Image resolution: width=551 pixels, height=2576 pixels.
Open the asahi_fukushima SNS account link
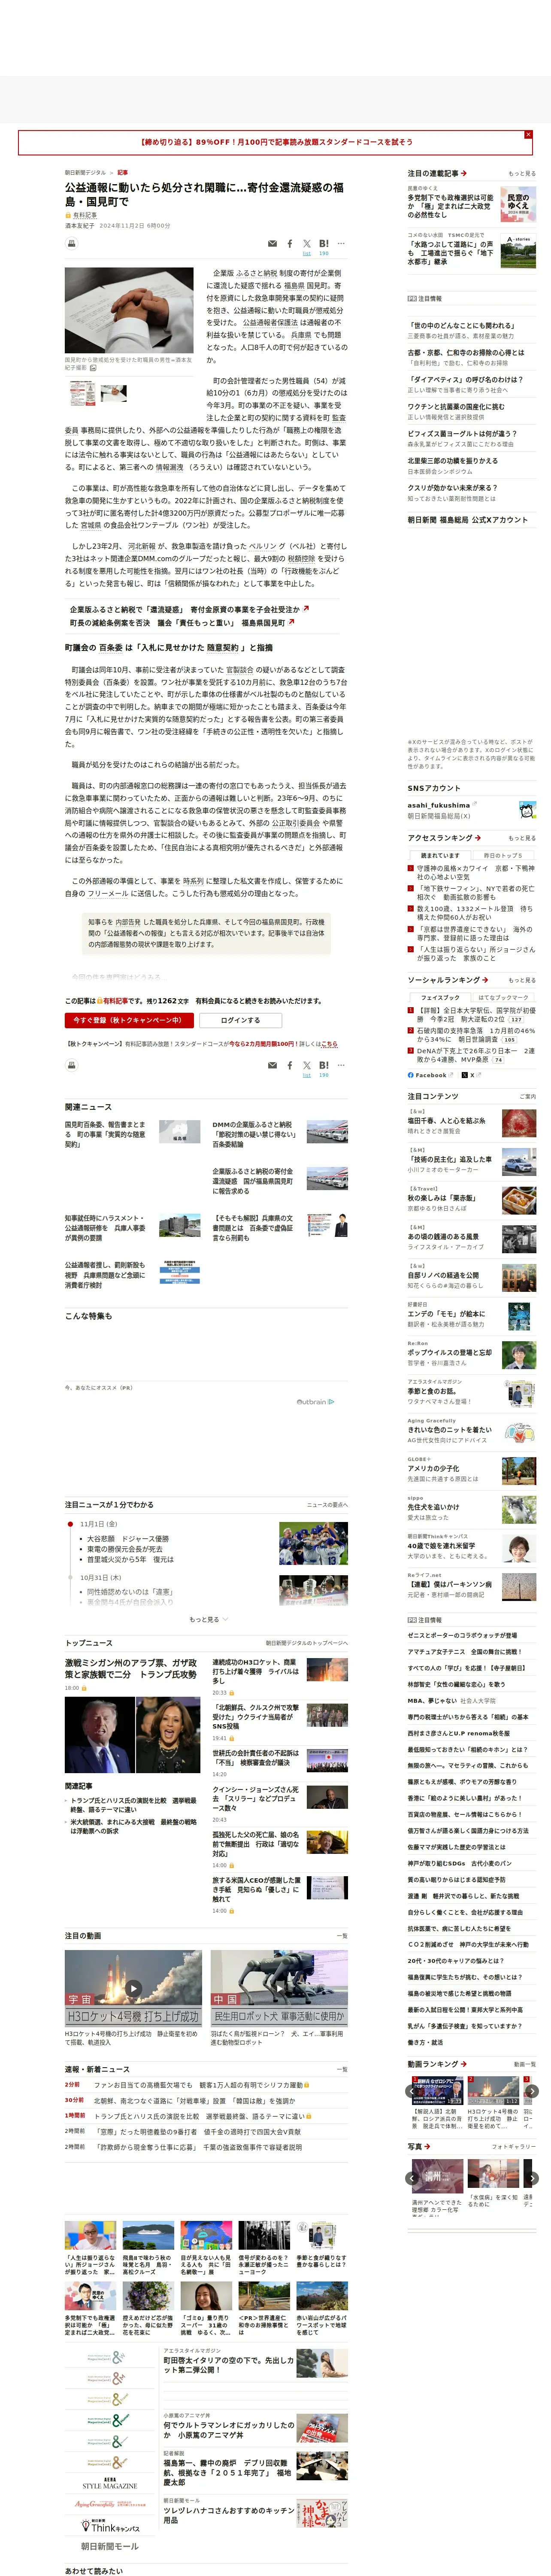point(438,805)
